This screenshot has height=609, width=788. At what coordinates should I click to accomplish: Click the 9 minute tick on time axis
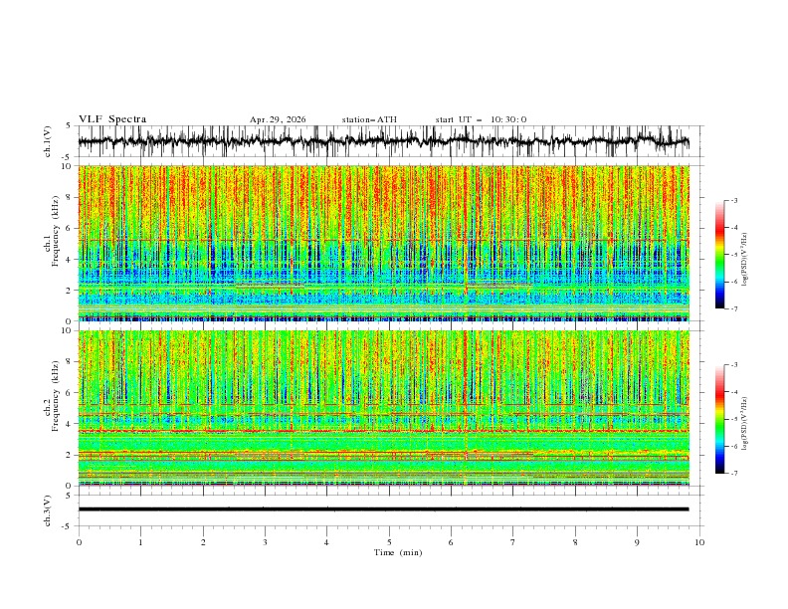pyautogui.click(x=637, y=542)
